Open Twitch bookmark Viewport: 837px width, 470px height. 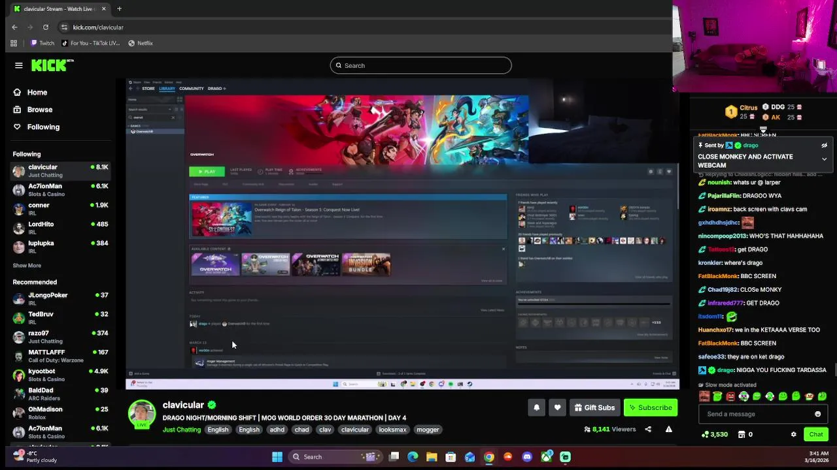[43, 43]
